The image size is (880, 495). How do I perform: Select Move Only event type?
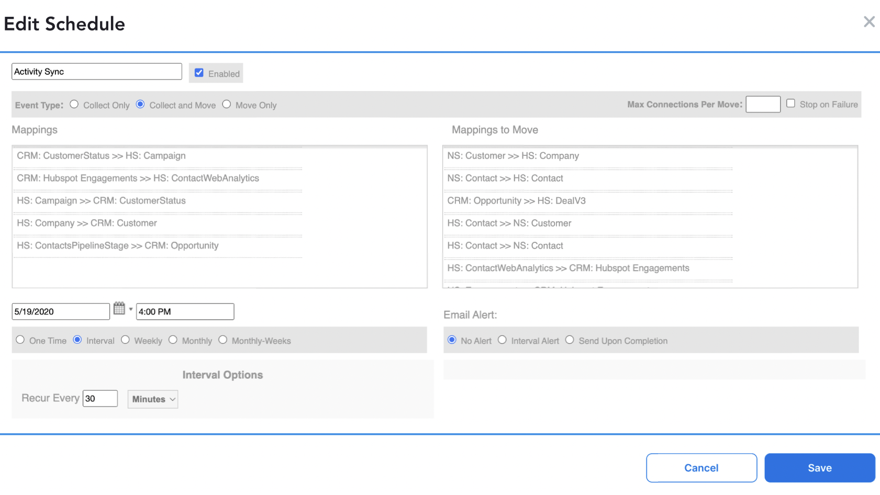[227, 104]
